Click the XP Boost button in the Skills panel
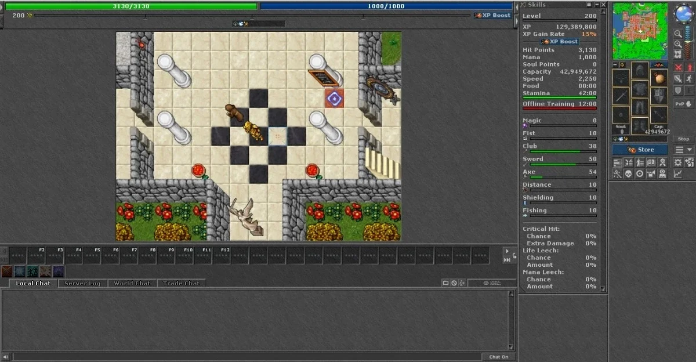 pos(560,42)
